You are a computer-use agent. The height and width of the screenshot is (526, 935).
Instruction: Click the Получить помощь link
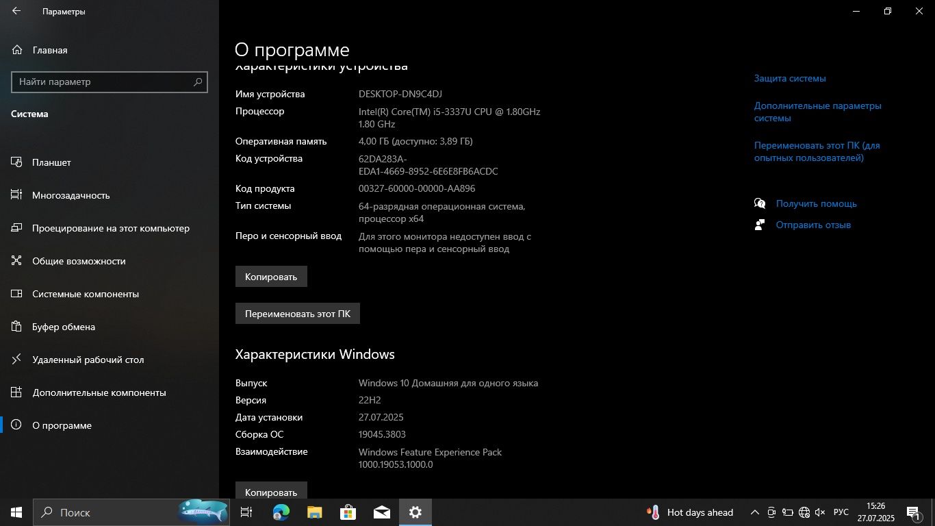pyautogui.click(x=816, y=203)
